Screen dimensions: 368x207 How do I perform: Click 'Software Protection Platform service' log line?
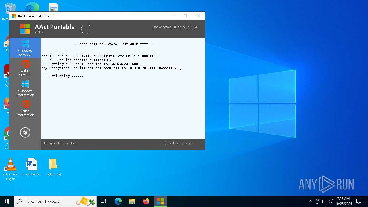point(101,56)
